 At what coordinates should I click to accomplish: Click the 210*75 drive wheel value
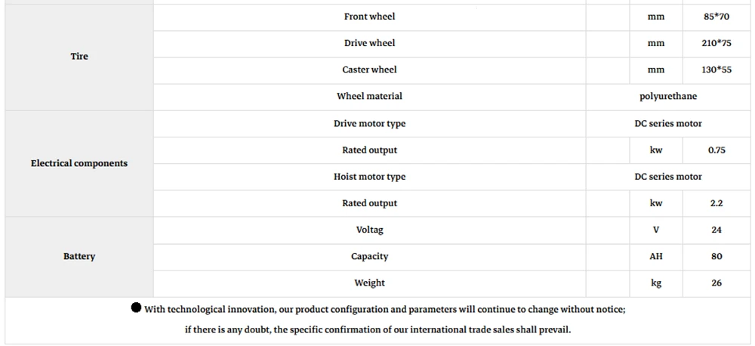[x=716, y=44]
